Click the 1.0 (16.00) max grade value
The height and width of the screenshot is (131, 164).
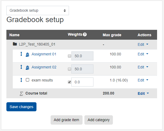(x=119, y=80)
